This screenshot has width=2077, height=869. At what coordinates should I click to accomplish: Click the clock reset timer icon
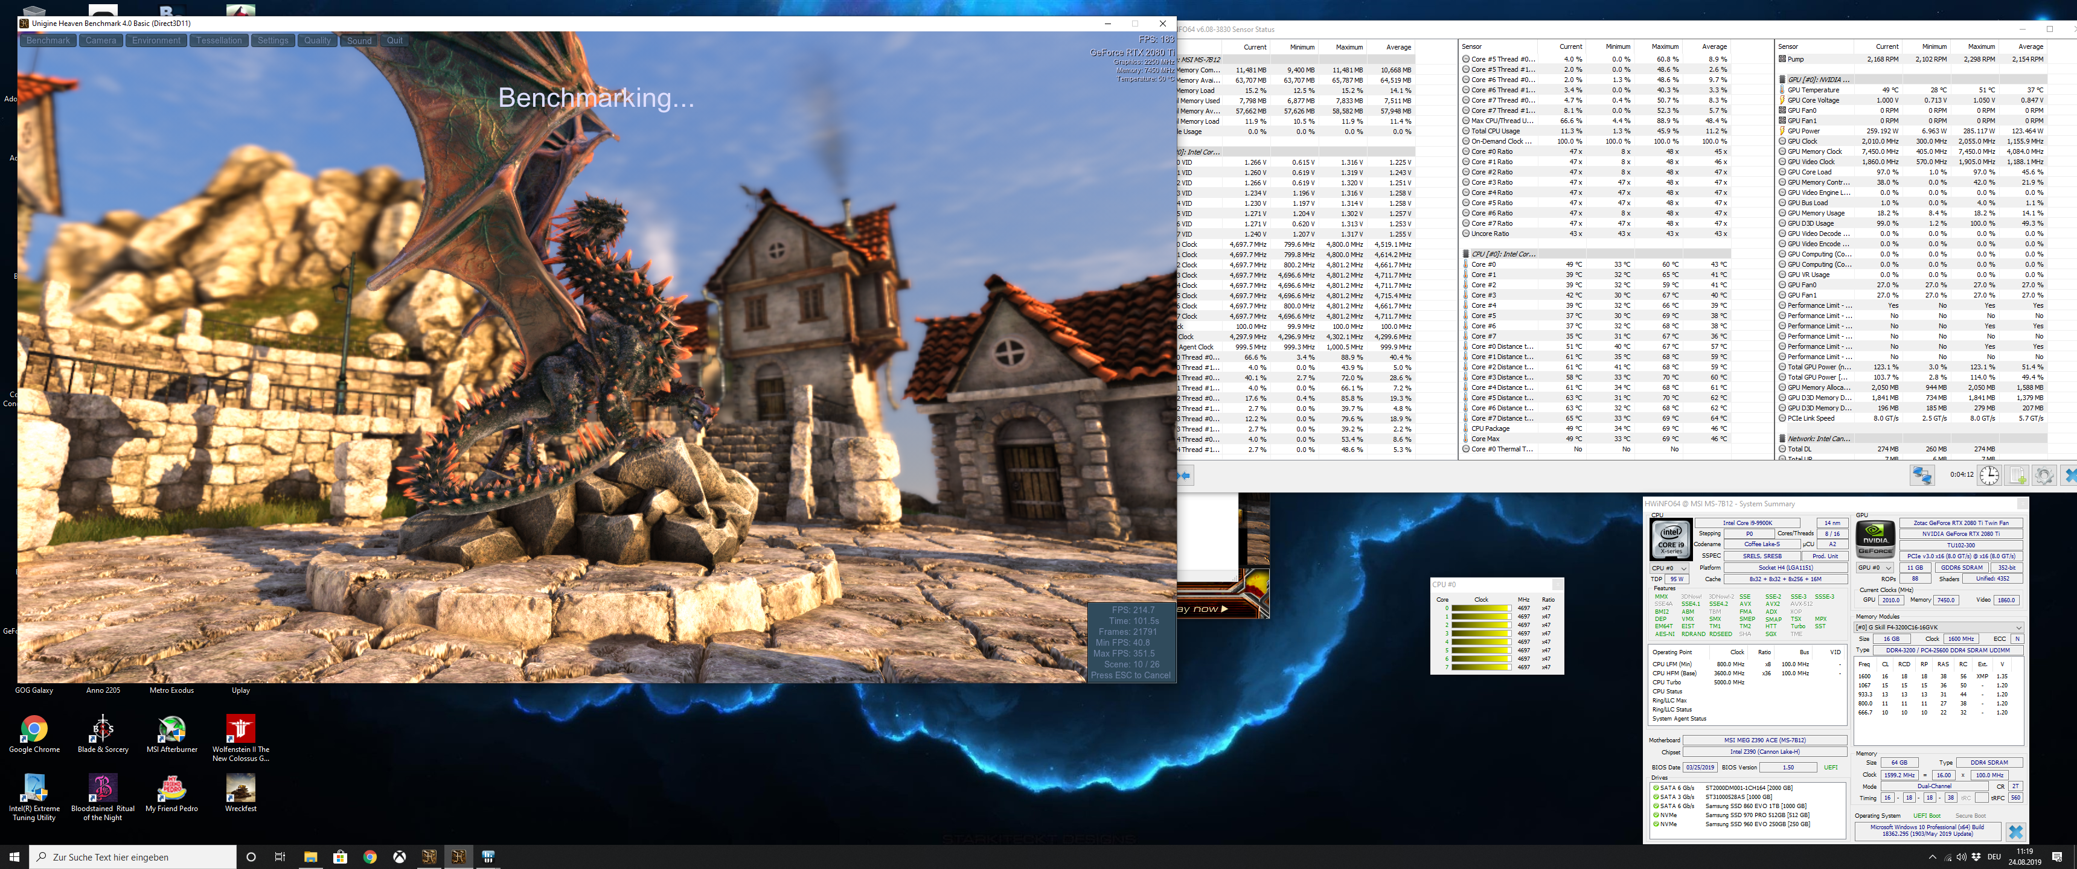click(x=1989, y=476)
